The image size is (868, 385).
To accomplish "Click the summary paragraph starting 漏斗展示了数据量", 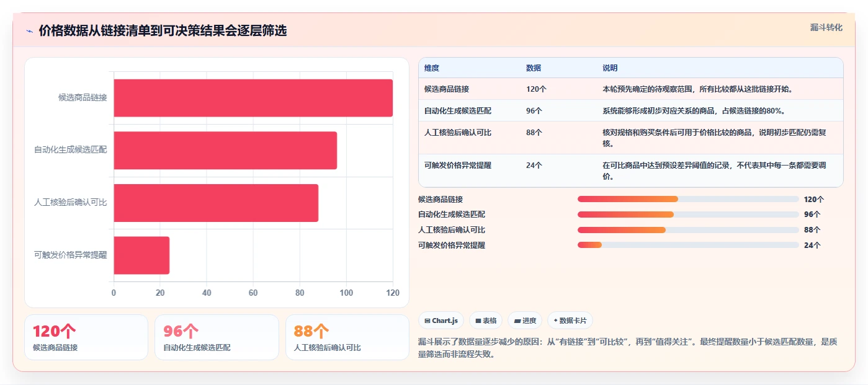I will [629, 348].
